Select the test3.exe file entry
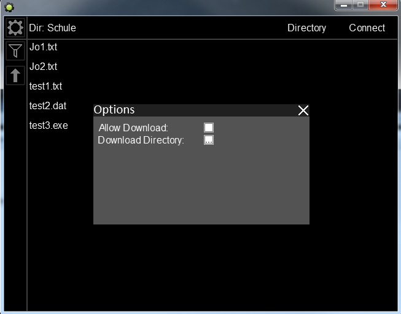Image resolution: width=401 pixels, height=314 pixels. 48,125
